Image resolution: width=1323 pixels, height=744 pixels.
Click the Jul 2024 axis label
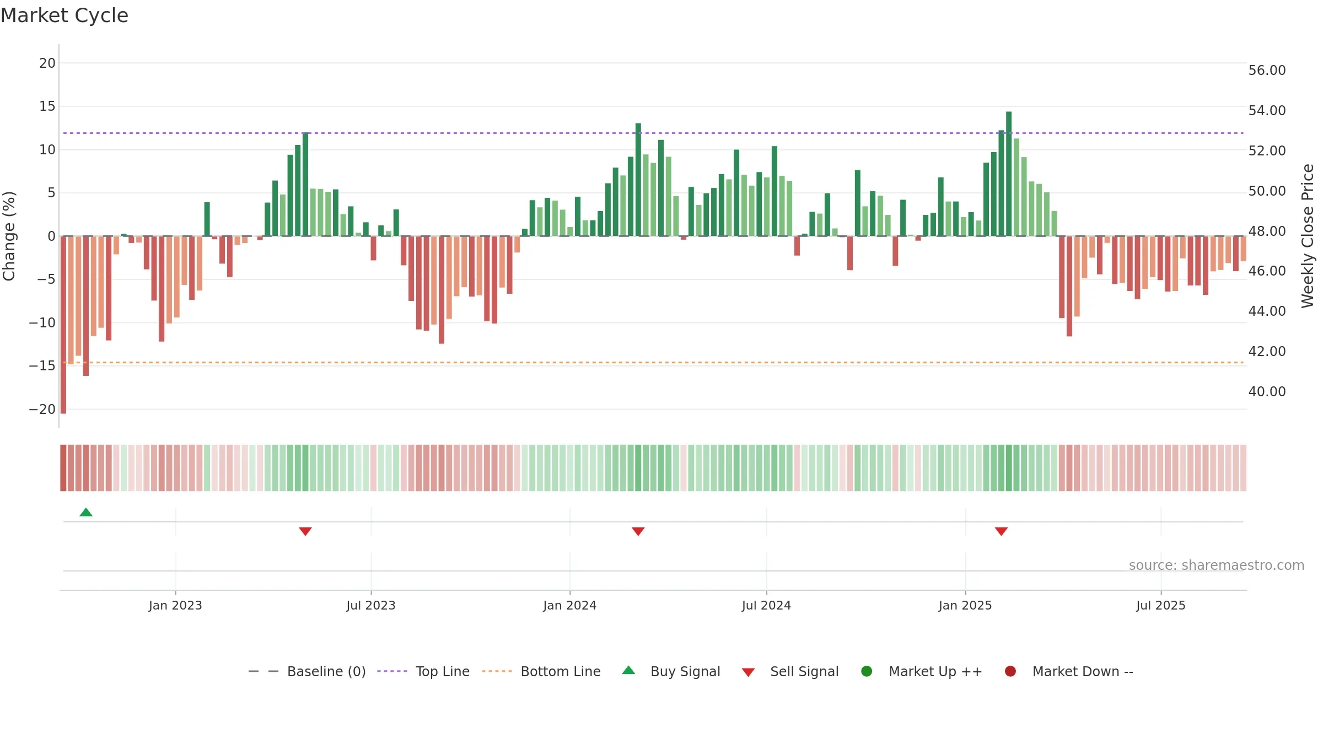[x=766, y=605]
